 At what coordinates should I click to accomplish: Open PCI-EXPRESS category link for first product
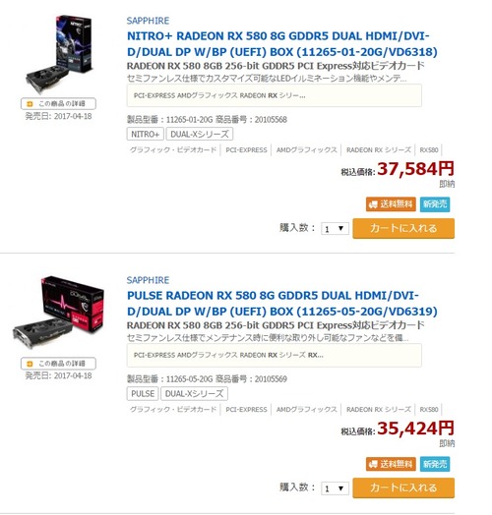(x=246, y=150)
